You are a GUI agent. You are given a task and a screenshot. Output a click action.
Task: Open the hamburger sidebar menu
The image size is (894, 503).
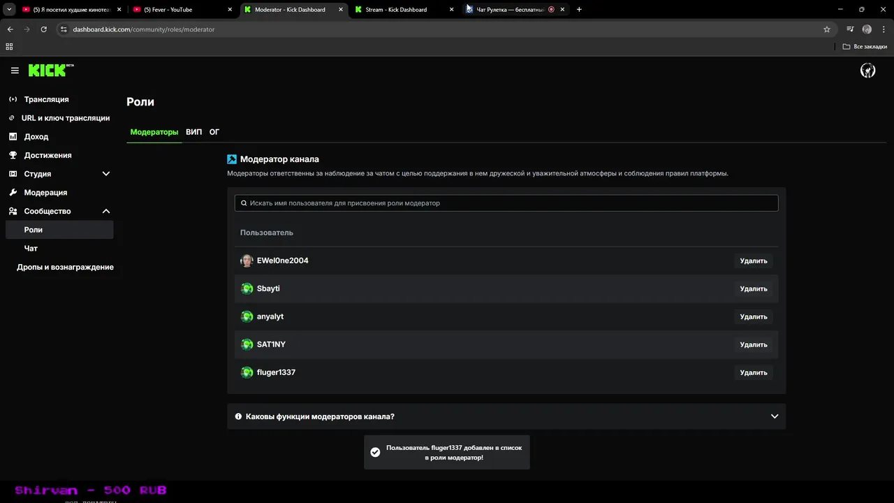coord(15,71)
